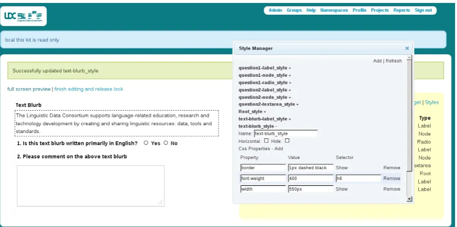This screenshot has width=457, height=227.
Task: Sign out of the account
Action: pyautogui.click(x=423, y=10)
